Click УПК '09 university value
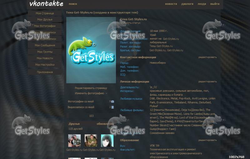The height and width of the screenshot is (159, 250). (x=154, y=146)
